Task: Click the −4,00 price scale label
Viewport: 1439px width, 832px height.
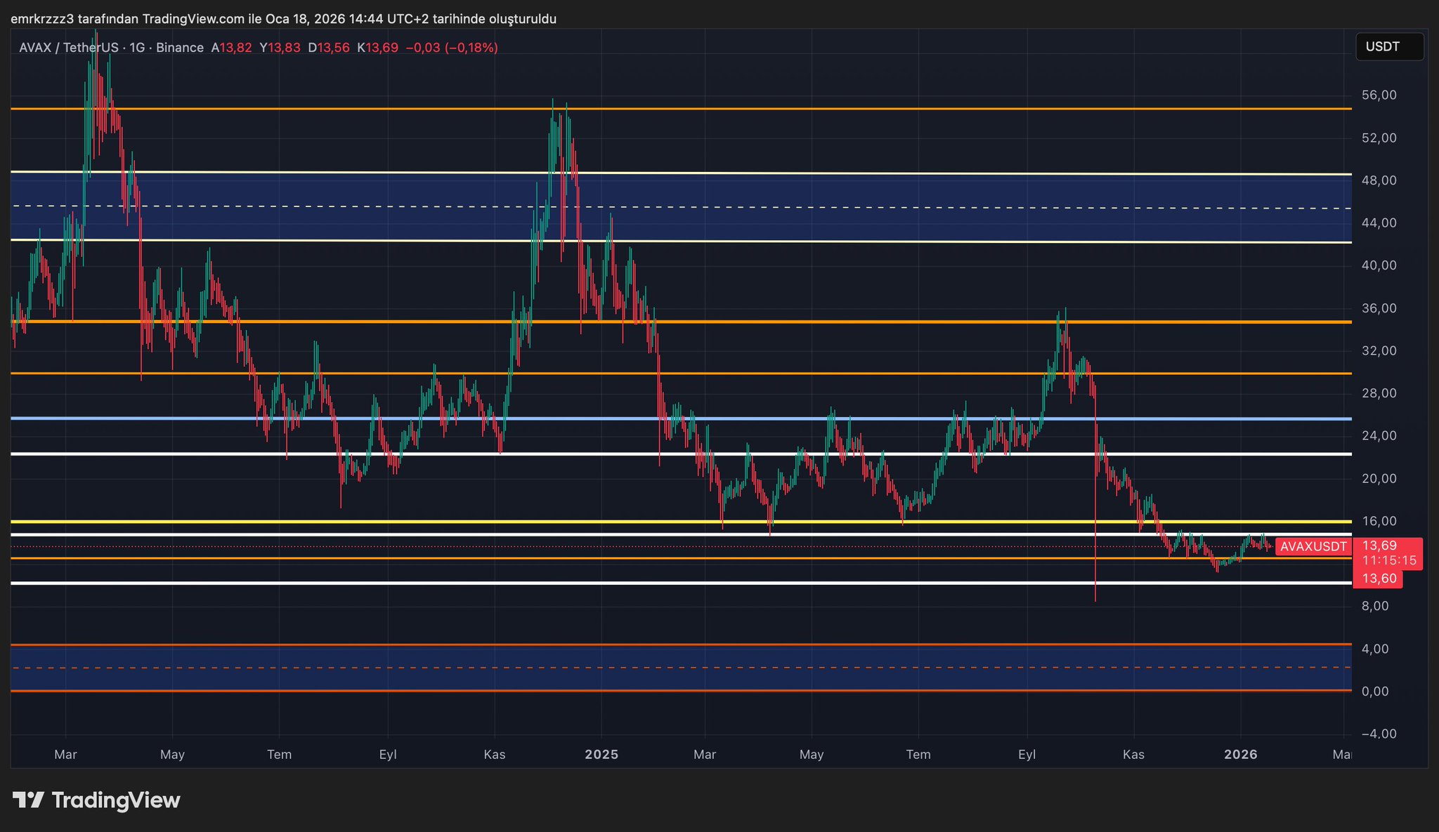Action: coord(1379,734)
